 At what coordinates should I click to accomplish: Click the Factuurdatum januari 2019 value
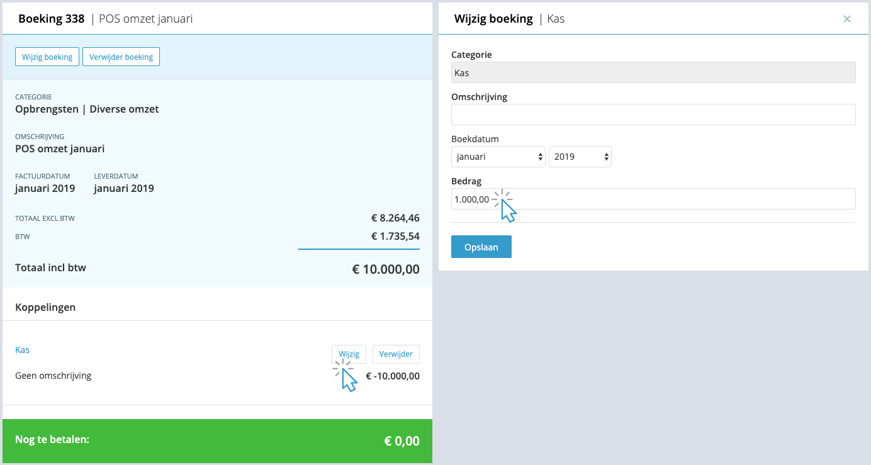45,188
